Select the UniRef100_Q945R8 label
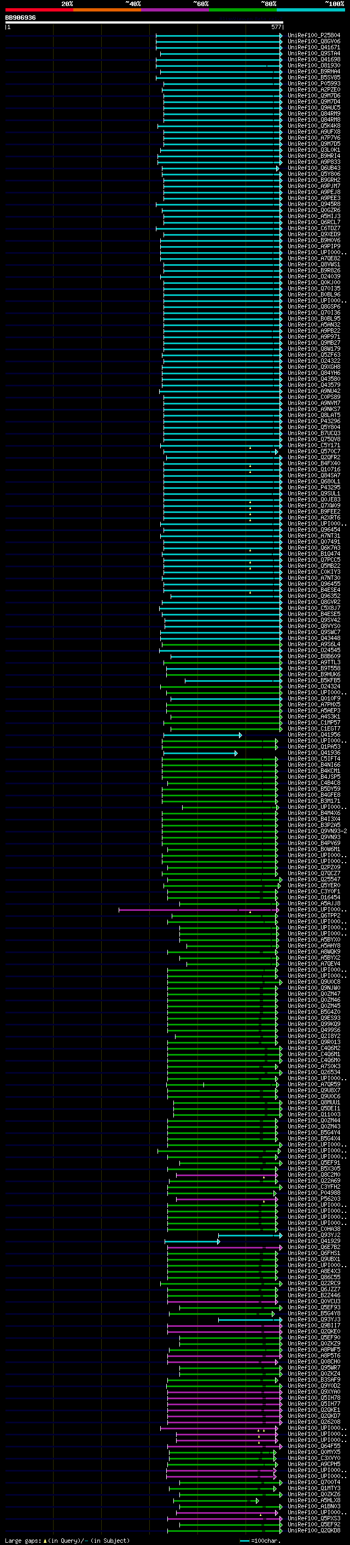350x1545 pixels. click(x=314, y=204)
